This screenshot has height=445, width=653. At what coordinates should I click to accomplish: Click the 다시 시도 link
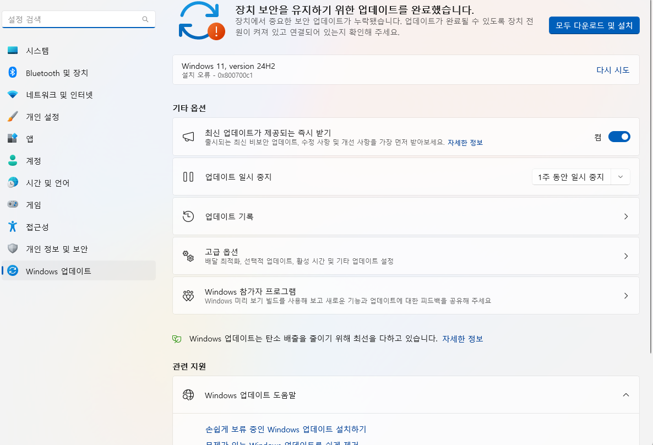[613, 70]
